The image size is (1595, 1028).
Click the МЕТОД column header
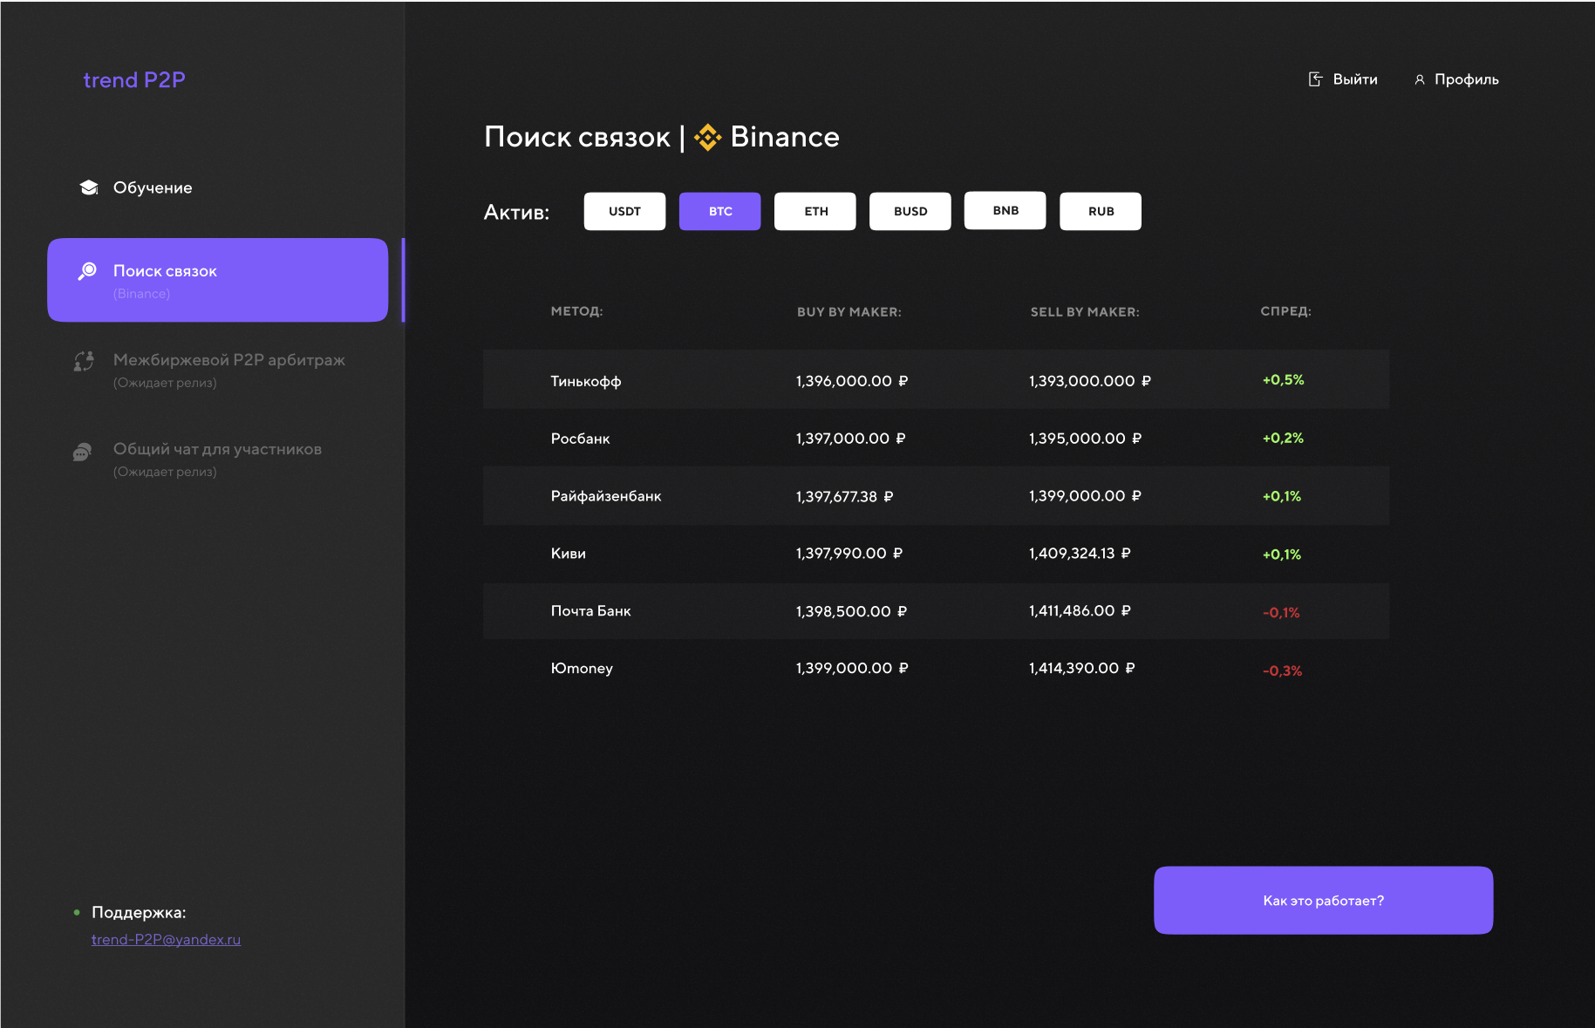pos(576,311)
